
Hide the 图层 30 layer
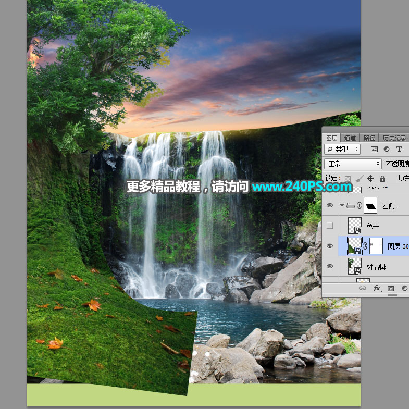pyautogui.click(x=330, y=246)
